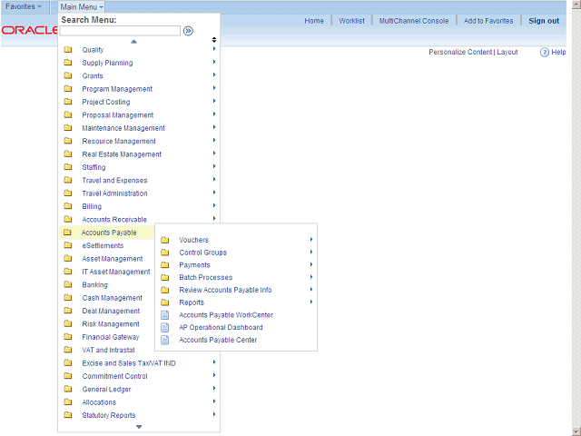Image resolution: width=581 pixels, height=436 pixels.
Task: Click the menu sort up-down arrows icon
Action: [214, 40]
